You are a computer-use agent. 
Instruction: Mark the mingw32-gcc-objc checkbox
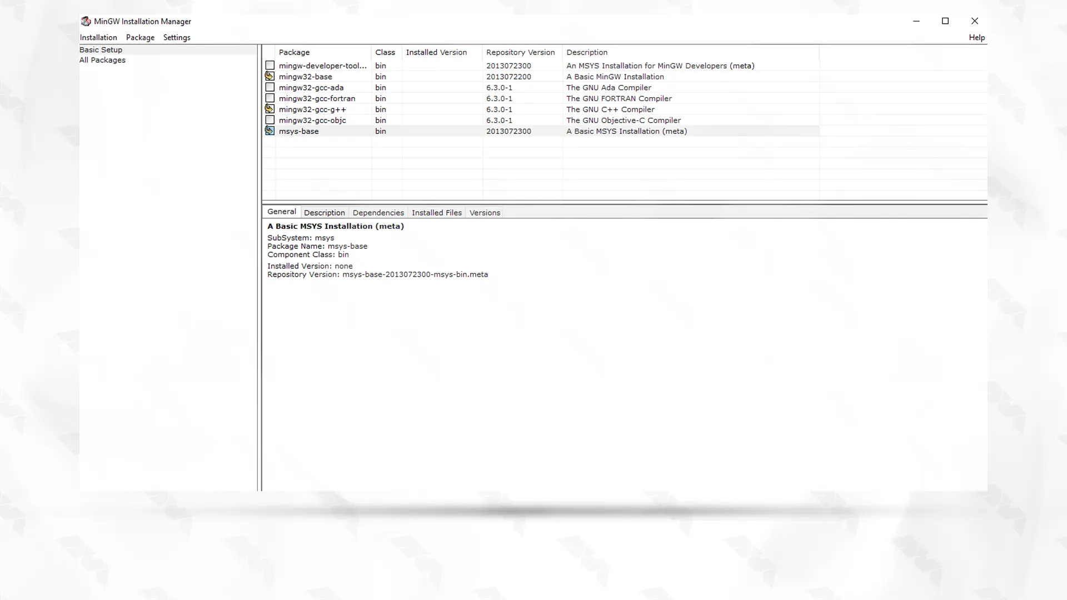tap(270, 120)
